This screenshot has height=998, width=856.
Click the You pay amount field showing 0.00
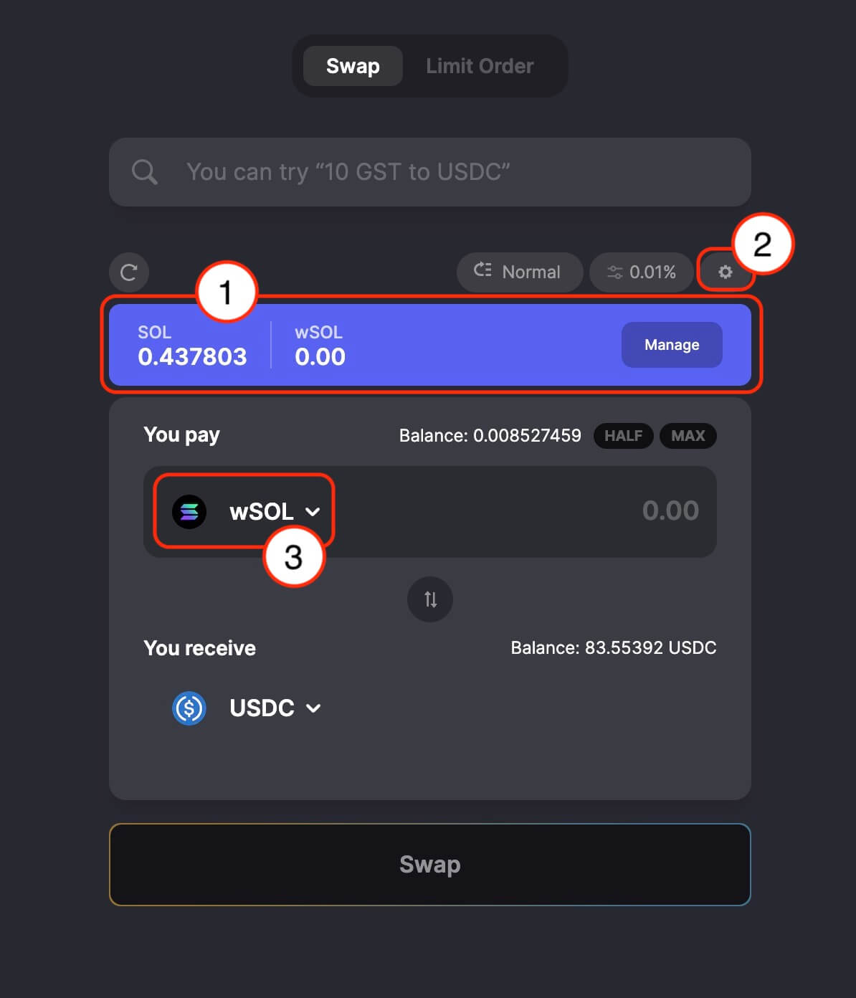click(523, 511)
